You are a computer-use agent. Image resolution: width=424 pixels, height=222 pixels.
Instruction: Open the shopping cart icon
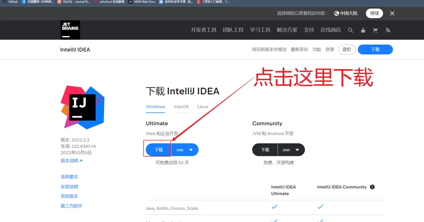pyautogui.click(x=375, y=30)
